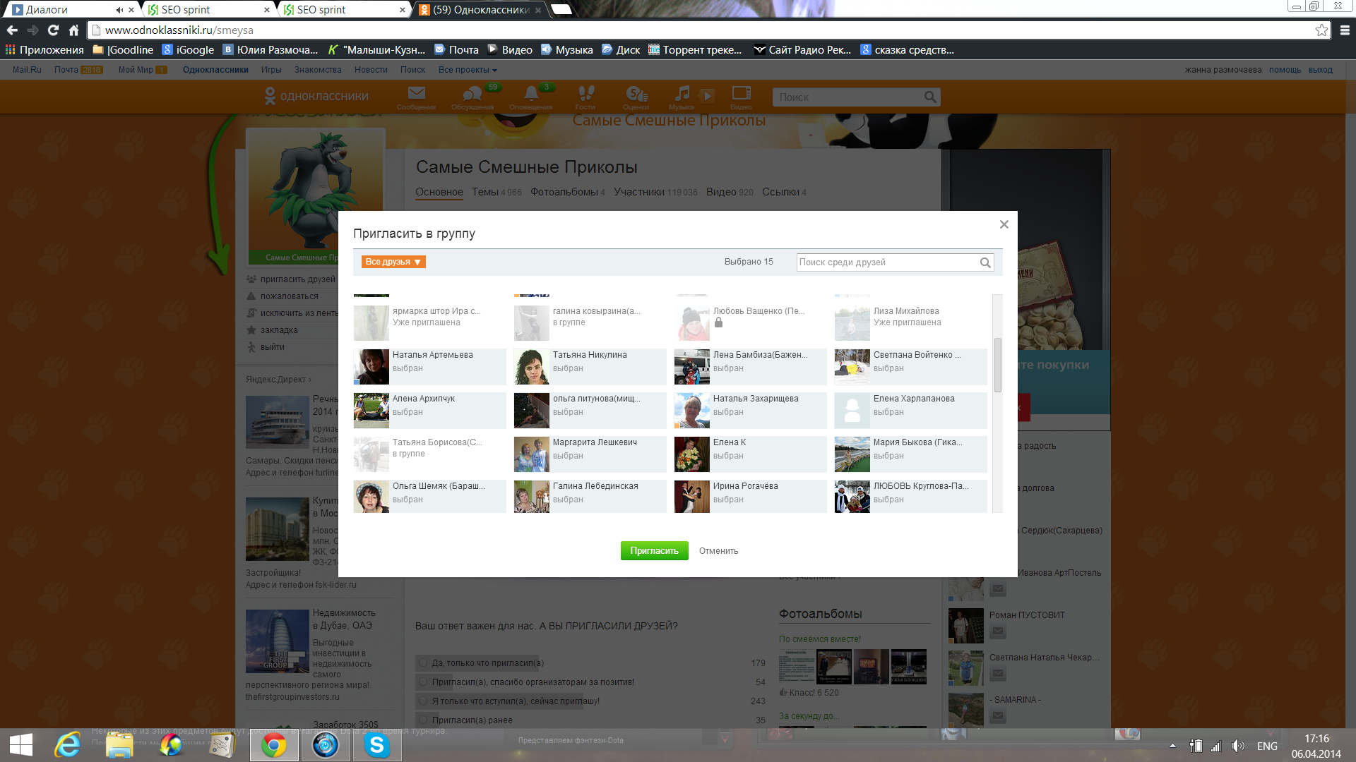Image resolution: width=1356 pixels, height=762 pixels.
Task: Deselect friend Наталья Артемьева
Action: click(429, 366)
